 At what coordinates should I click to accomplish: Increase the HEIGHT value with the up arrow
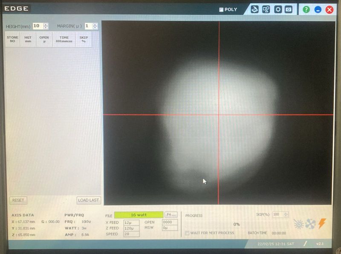pos(46,25)
